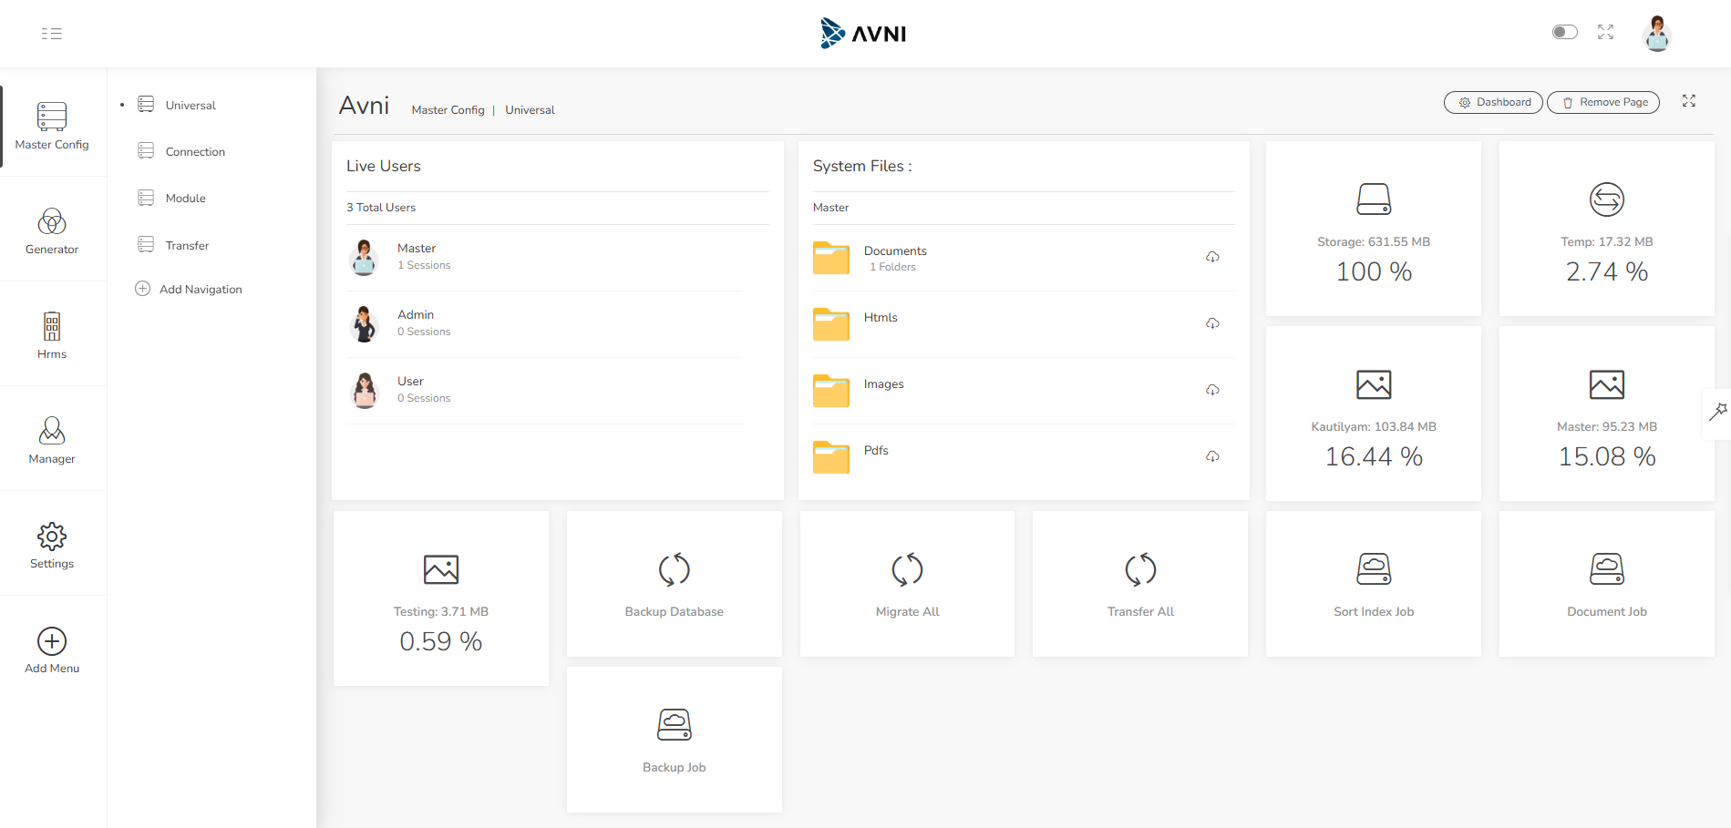Viewport: 1731px width, 828px height.
Task: Click cloud download icon for Pdfs folder
Action: pos(1212,456)
